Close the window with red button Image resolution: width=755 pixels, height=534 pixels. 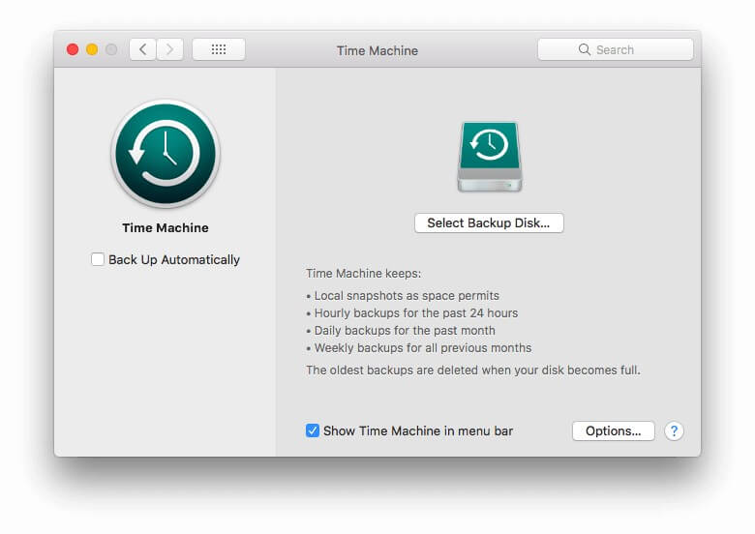pos(73,49)
